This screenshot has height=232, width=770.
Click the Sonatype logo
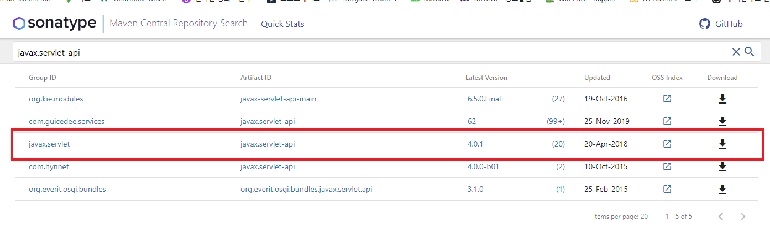point(55,24)
